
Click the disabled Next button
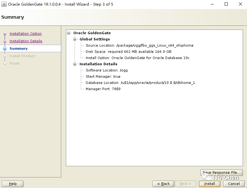point(185,184)
